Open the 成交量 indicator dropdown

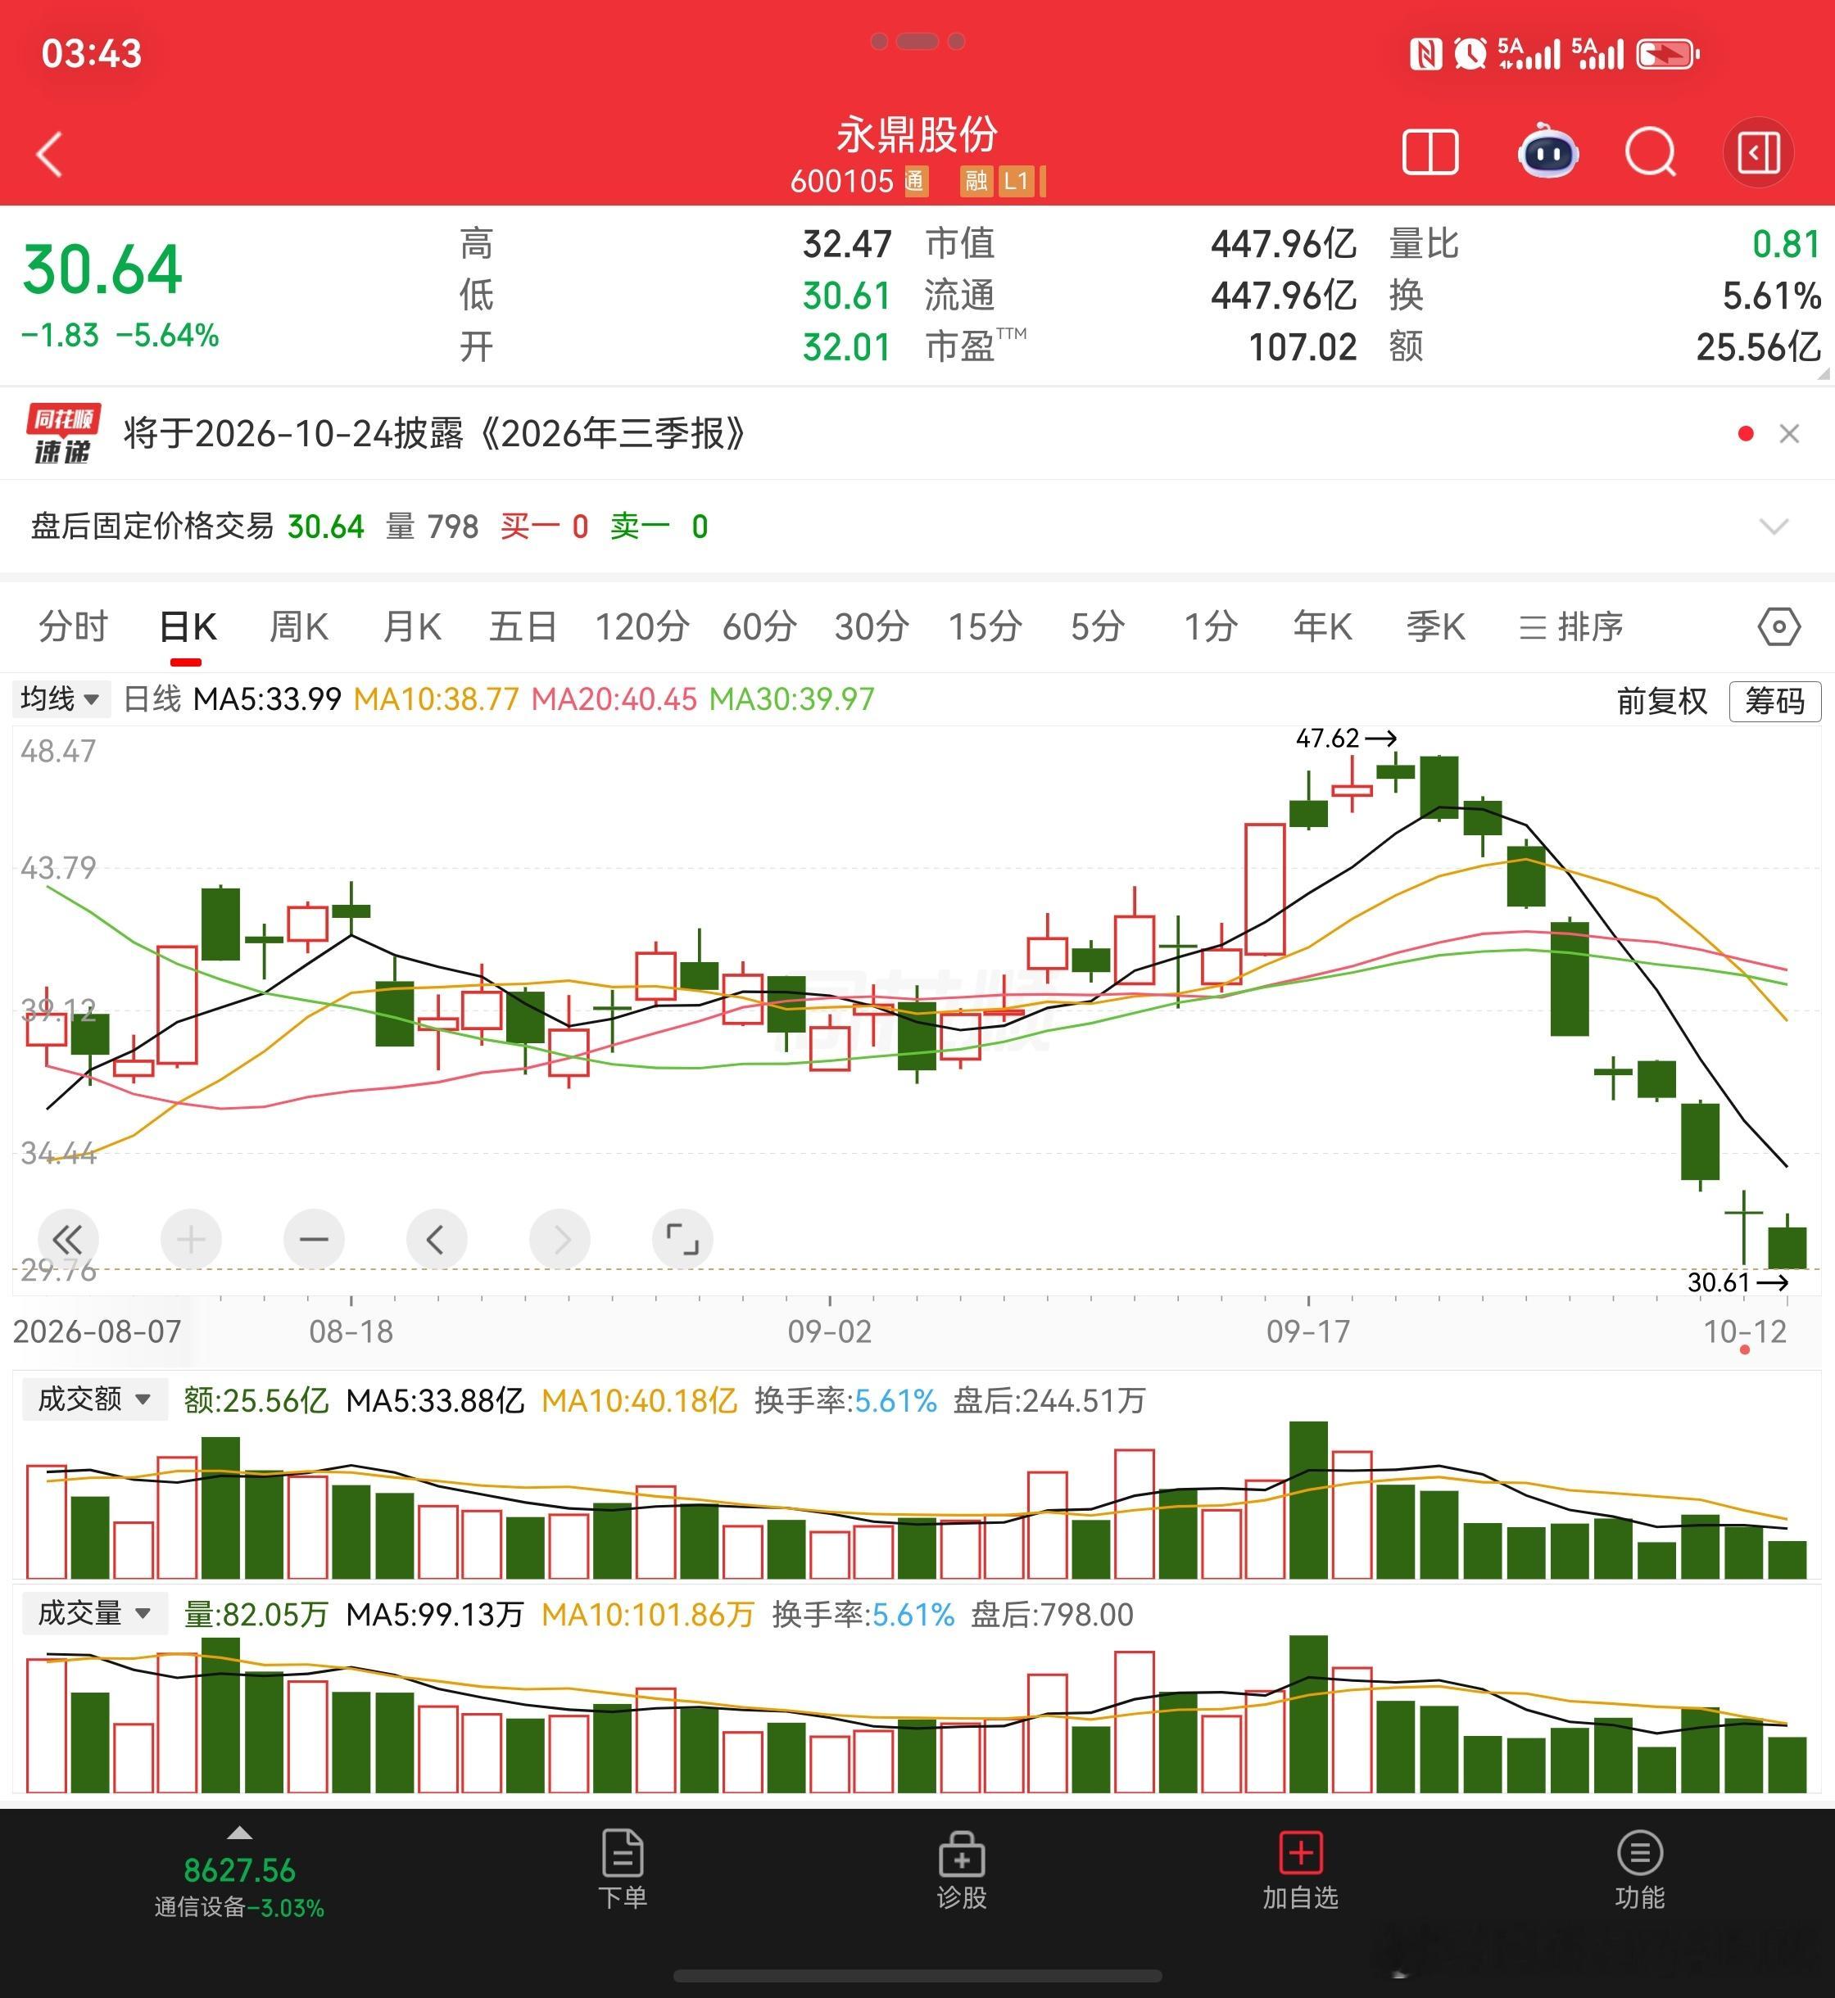pos(94,1613)
